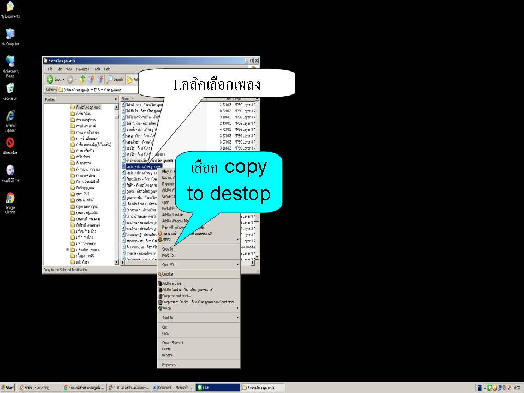This screenshot has width=524, height=393.
Task: Launch Google Chrome from the desktop
Action: (x=10, y=203)
